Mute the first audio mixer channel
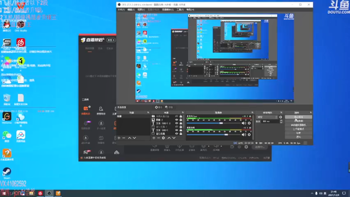 (244, 123)
